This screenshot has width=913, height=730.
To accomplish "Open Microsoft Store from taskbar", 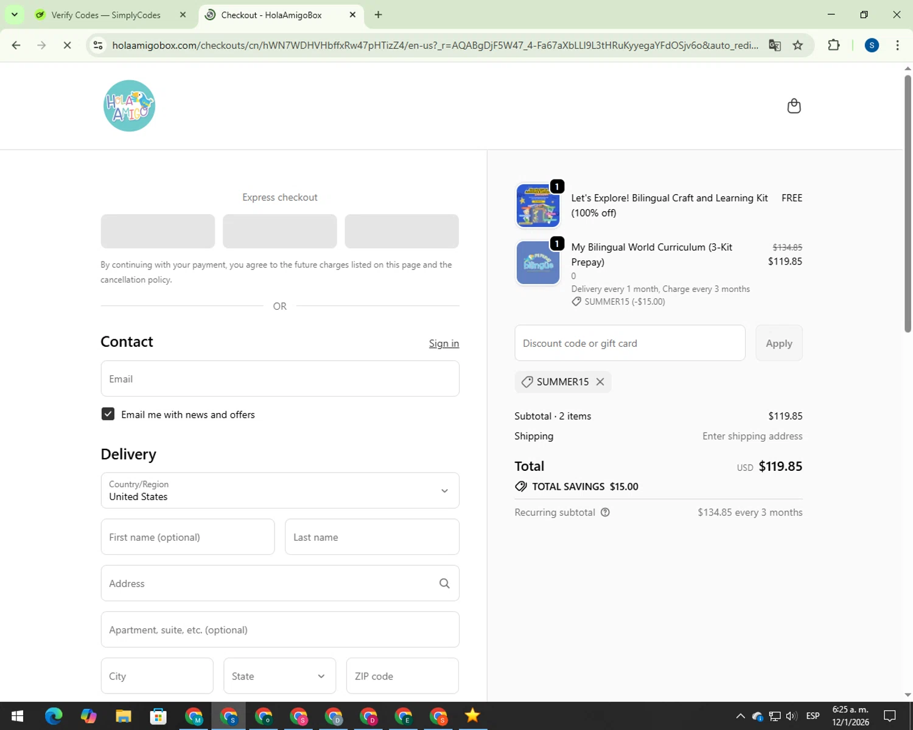I will click(158, 716).
